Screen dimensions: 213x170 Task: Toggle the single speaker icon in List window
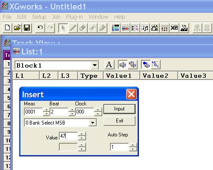point(123,65)
